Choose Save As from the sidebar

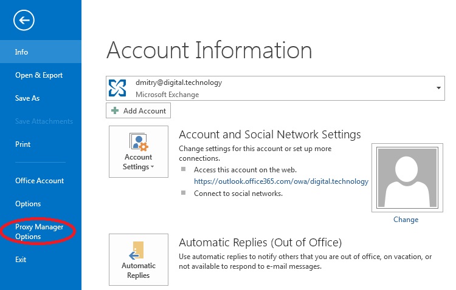pos(27,98)
